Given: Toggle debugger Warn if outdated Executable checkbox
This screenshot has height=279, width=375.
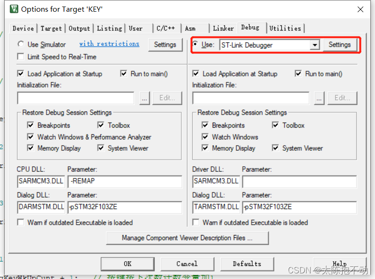Looking at the screenshot, I should pyautogui.click(x=196, y=222).
